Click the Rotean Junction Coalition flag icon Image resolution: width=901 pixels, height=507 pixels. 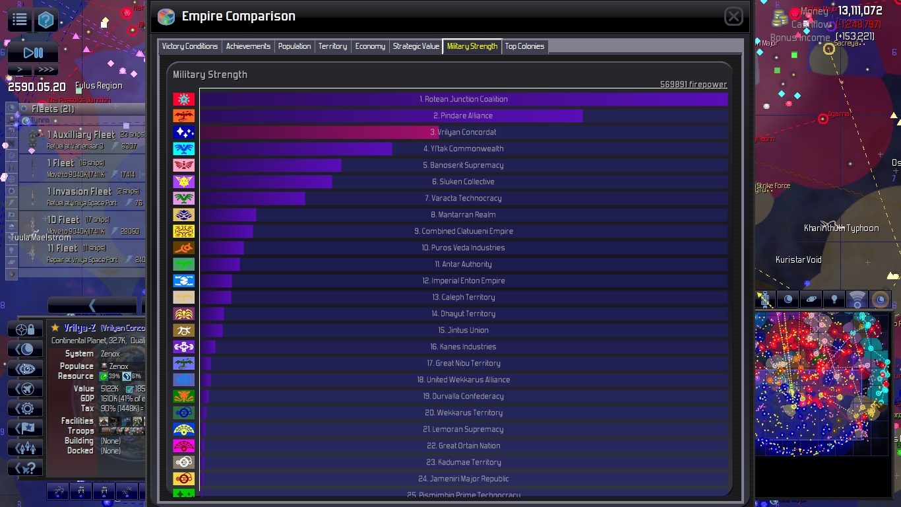pos(183,99)
